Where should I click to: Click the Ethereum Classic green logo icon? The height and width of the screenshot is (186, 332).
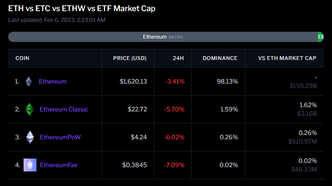29,109
